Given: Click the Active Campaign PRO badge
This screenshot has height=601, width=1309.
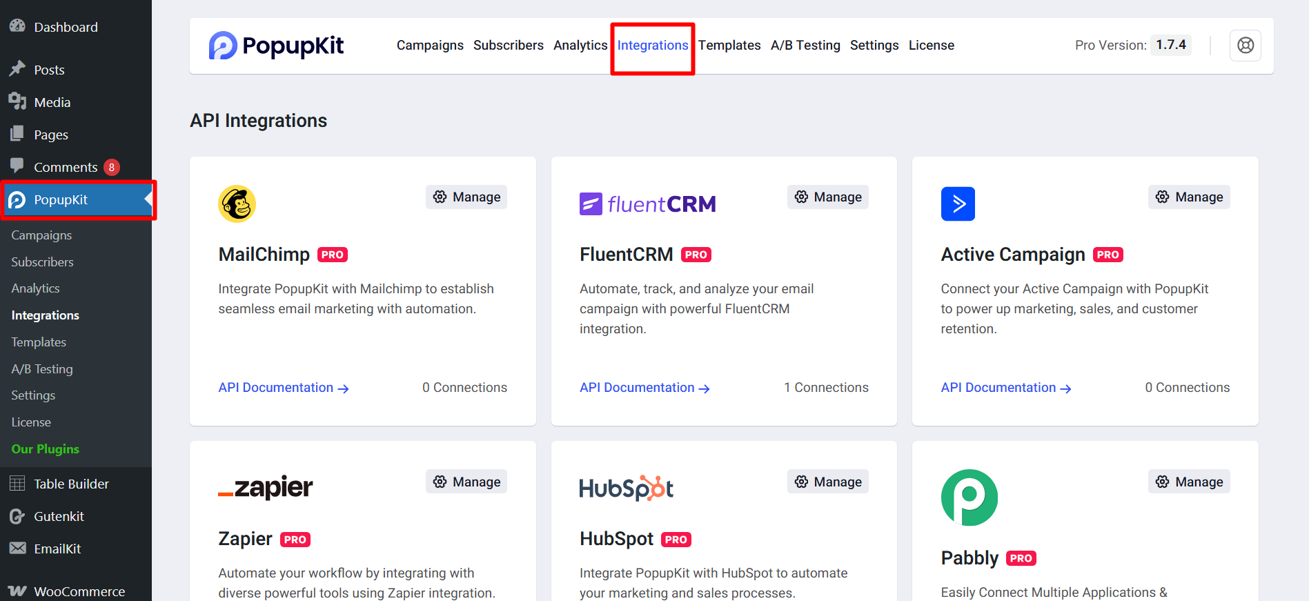Looking at the screenshot, I should coord(1108,255).
